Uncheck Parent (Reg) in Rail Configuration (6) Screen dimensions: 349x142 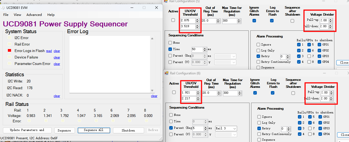(x=171, y=128)
